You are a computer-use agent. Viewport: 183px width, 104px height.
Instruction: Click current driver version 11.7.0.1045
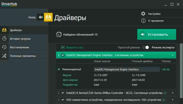pos(139,75)
